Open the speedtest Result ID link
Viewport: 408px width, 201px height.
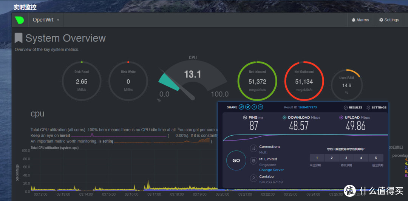click(x=305, y=107)
